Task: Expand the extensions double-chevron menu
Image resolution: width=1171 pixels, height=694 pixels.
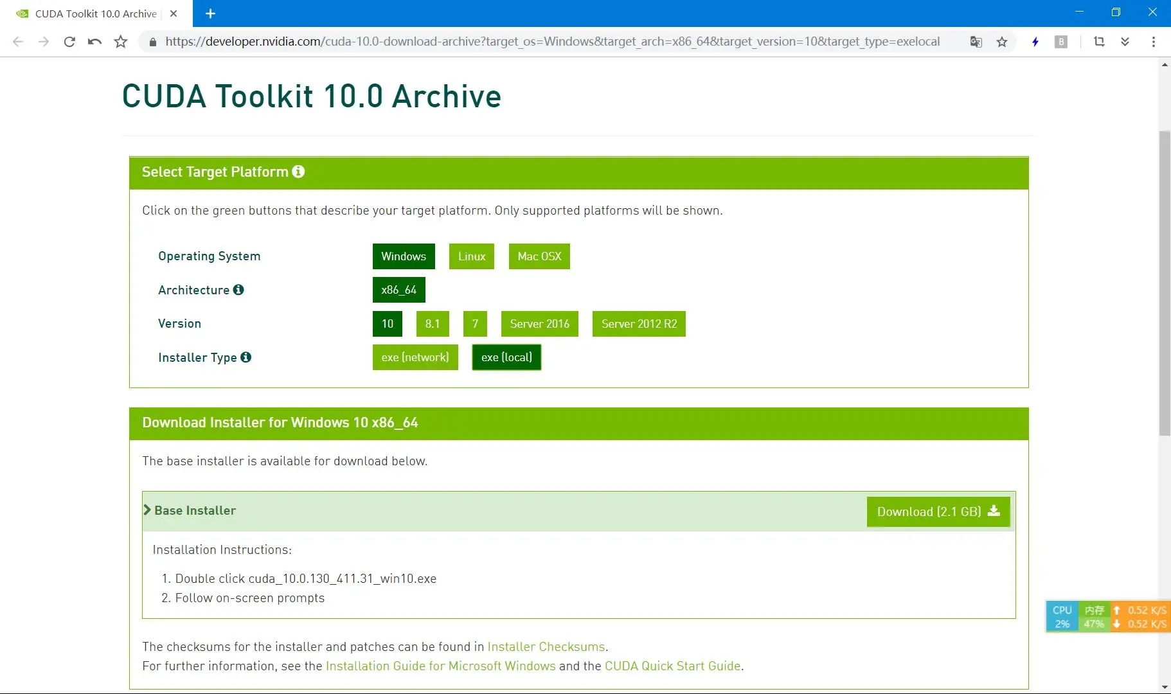Action: point(1125,42)
